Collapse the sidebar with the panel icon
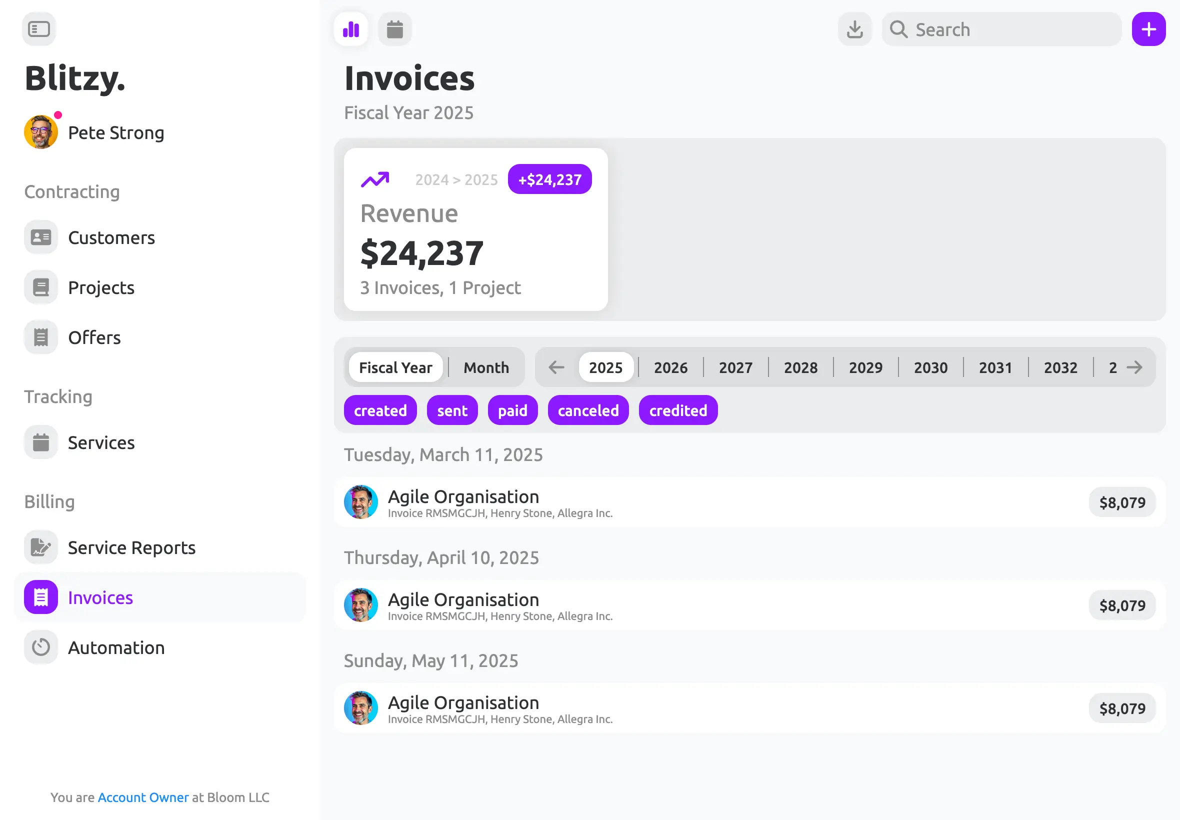Screen dimensions: 1180x820 click(x=39, y=29)
